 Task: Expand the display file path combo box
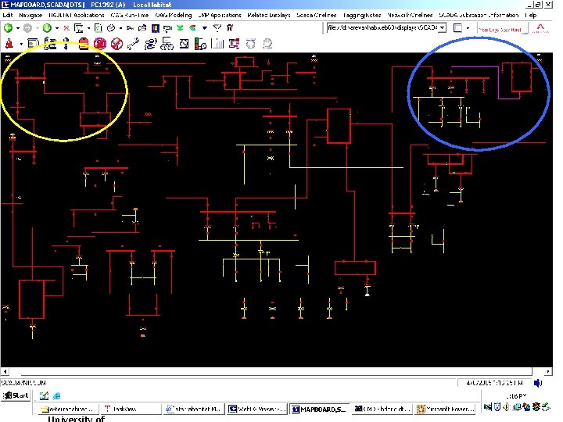point(443,27)
